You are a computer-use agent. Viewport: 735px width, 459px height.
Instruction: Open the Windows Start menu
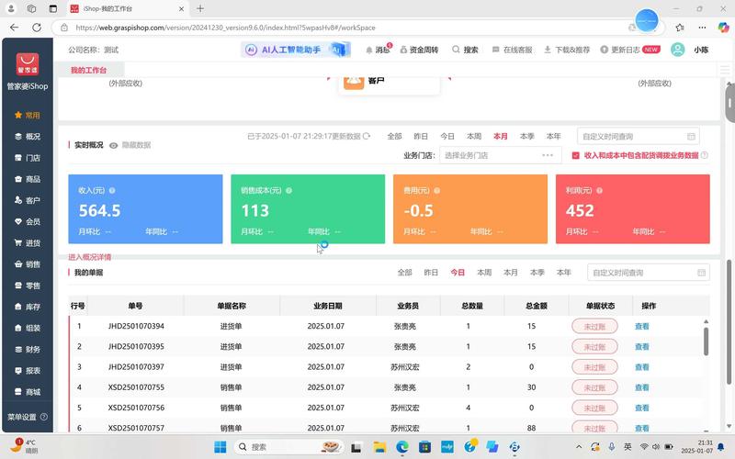(220, 447)
